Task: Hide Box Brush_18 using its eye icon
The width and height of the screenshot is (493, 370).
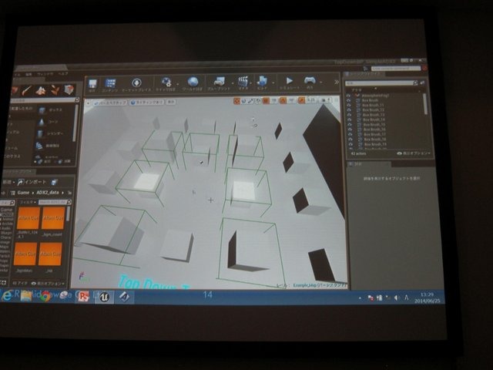Action: click(350, 139)
